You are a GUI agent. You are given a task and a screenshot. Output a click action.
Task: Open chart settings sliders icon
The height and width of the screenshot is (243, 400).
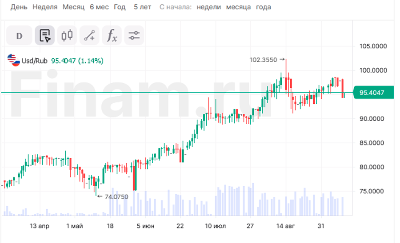[x=134, y=36]
